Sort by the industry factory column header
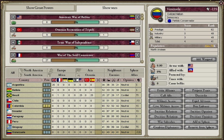 click(109, 80)
